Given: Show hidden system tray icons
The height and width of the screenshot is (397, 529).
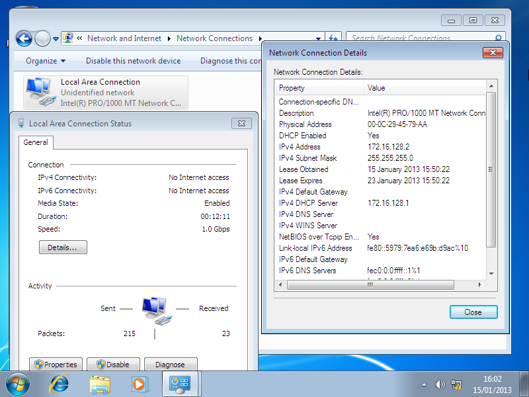Looking at the screenshot, I should point(424,384).
